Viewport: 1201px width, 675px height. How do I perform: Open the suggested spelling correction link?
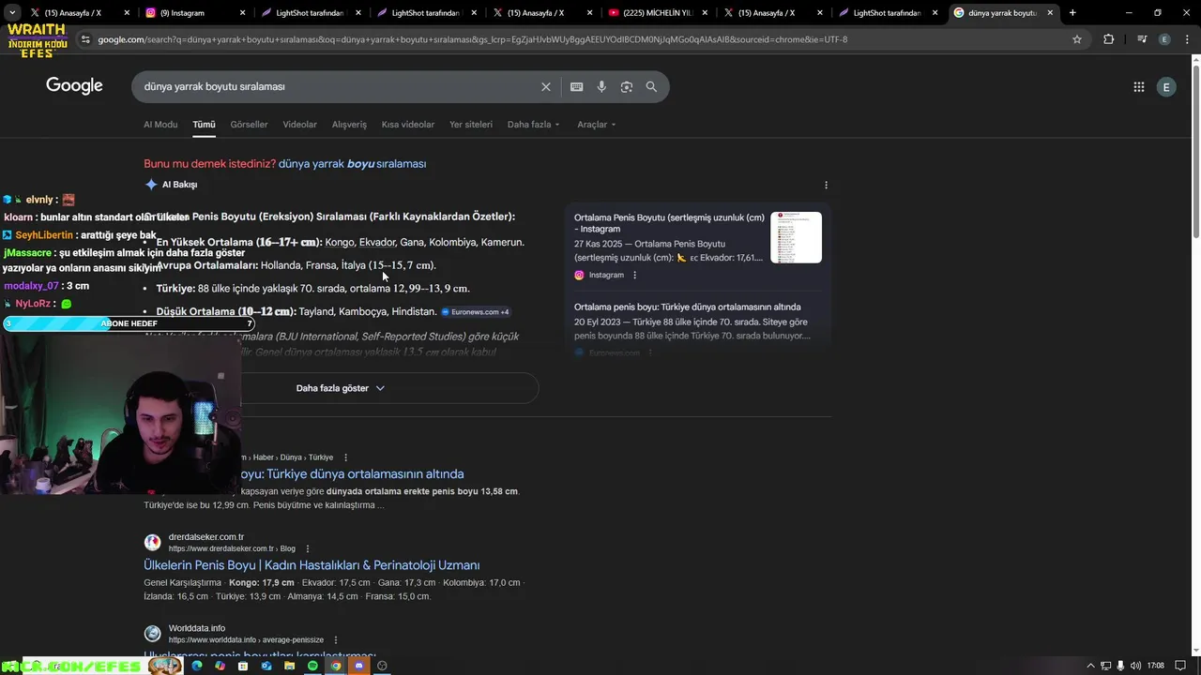click(352, 163)
